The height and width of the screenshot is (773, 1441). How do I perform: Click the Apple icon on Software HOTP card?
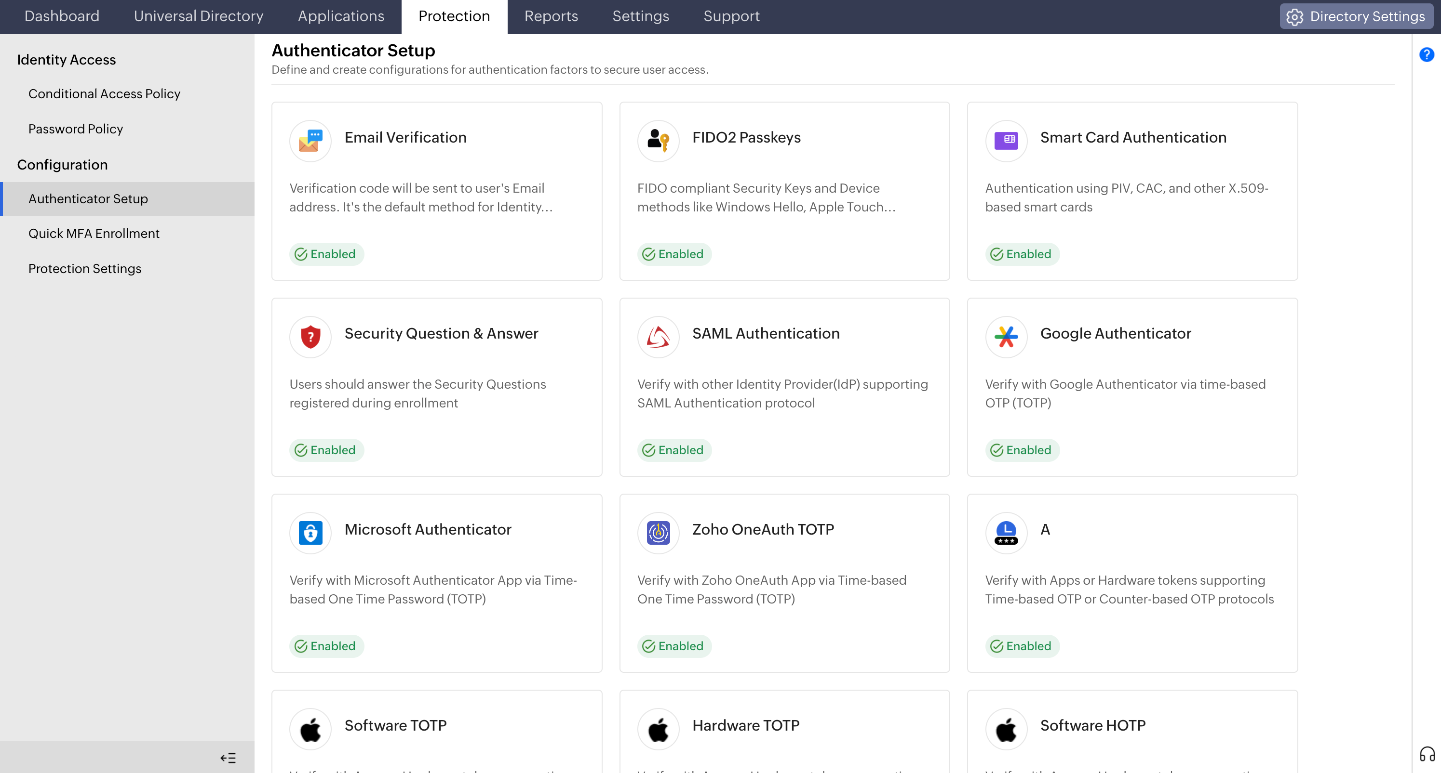pos(1006,729)
